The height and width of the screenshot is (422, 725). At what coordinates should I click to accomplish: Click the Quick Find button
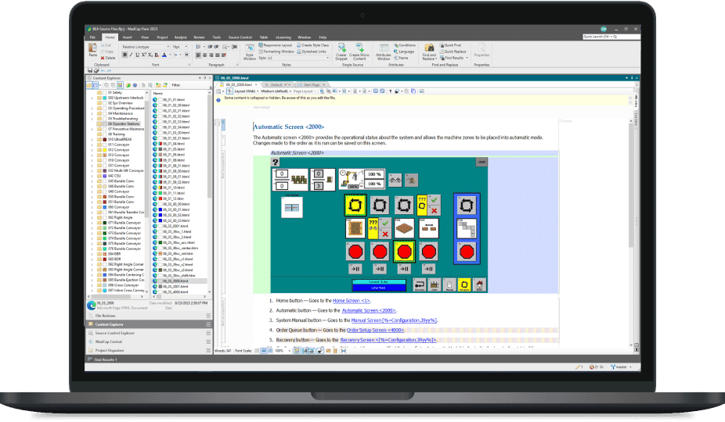(x=453, y=45)
